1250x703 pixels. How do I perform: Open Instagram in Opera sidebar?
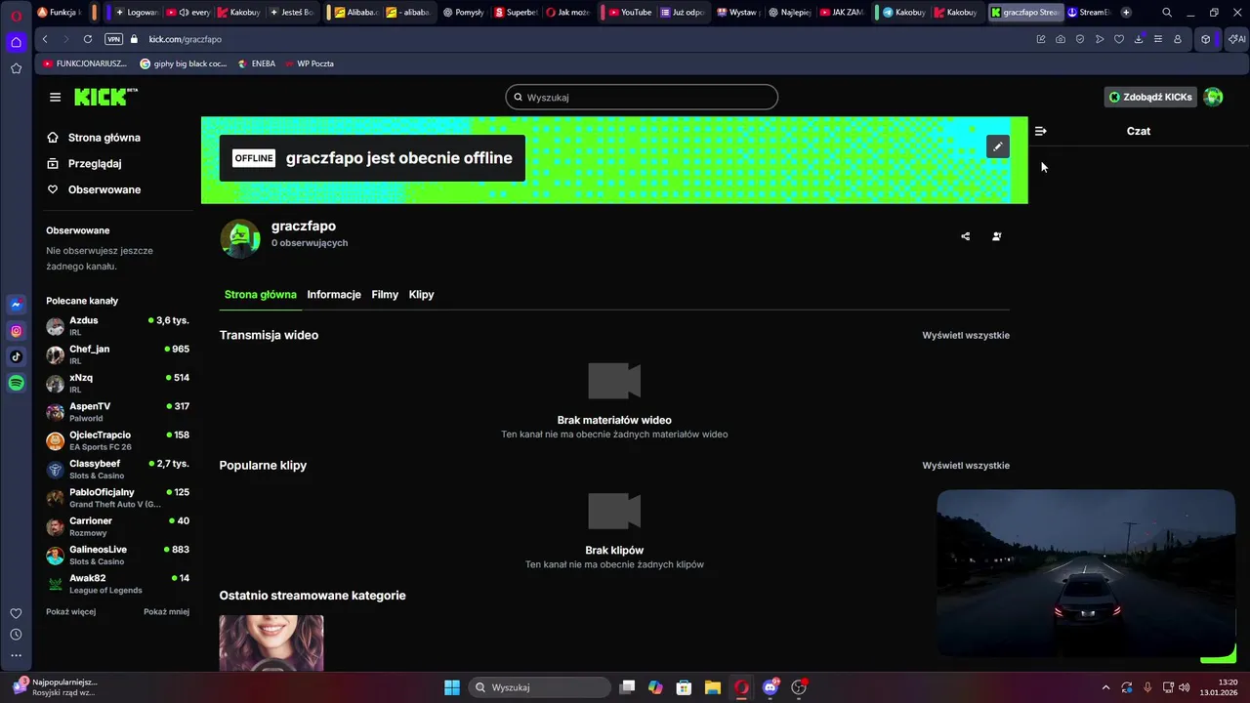pyautogui.click(x=17, y=331)
